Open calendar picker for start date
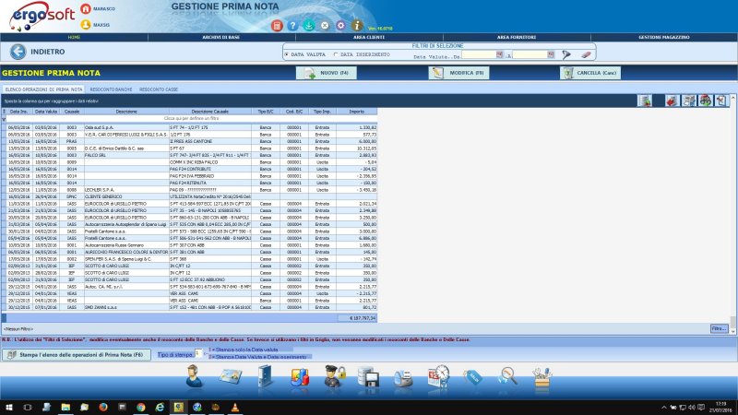The height and width of the screenshot is (415, 738). 499,54
